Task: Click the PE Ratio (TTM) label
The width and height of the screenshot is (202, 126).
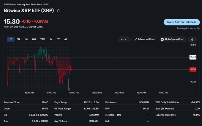Action: pos(113,115)
